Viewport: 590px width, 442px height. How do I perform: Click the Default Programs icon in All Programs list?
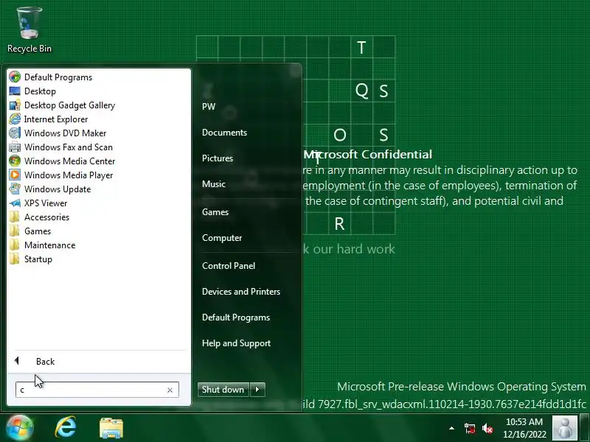click(x=15, y=77)
